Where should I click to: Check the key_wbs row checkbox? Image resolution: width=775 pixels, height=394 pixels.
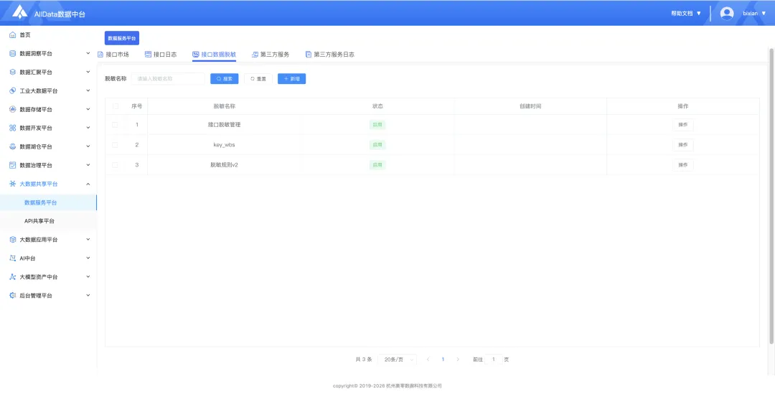click(x=115, y=145)
